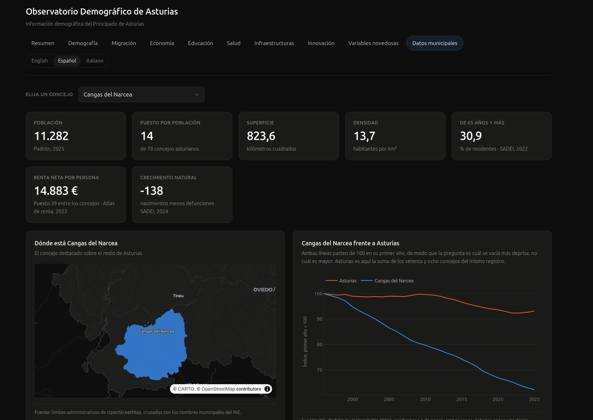Go to the Demografía tab
Screen dimensions: 593x420
tap(83, 43)
